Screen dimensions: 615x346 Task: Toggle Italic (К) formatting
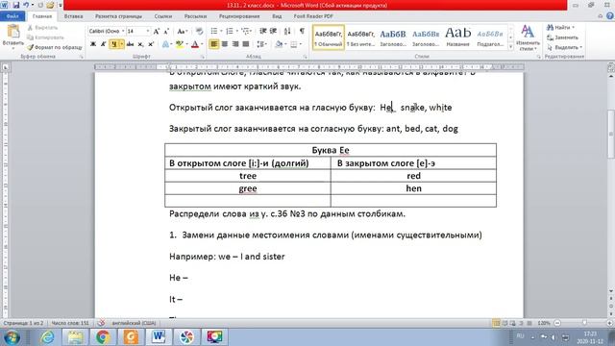click(x=103, y=44)
